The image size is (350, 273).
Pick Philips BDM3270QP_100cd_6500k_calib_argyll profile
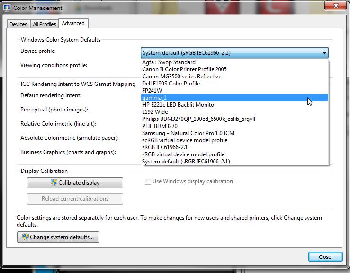[x=234, y=119]
